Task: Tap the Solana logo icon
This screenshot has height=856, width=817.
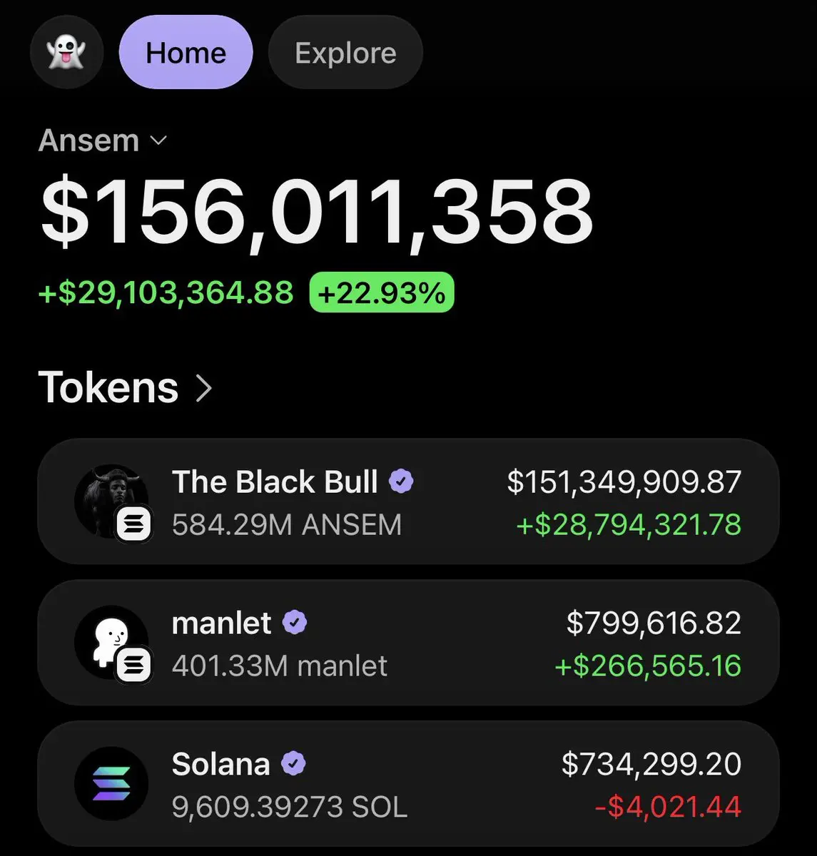Action: point(111,783)
